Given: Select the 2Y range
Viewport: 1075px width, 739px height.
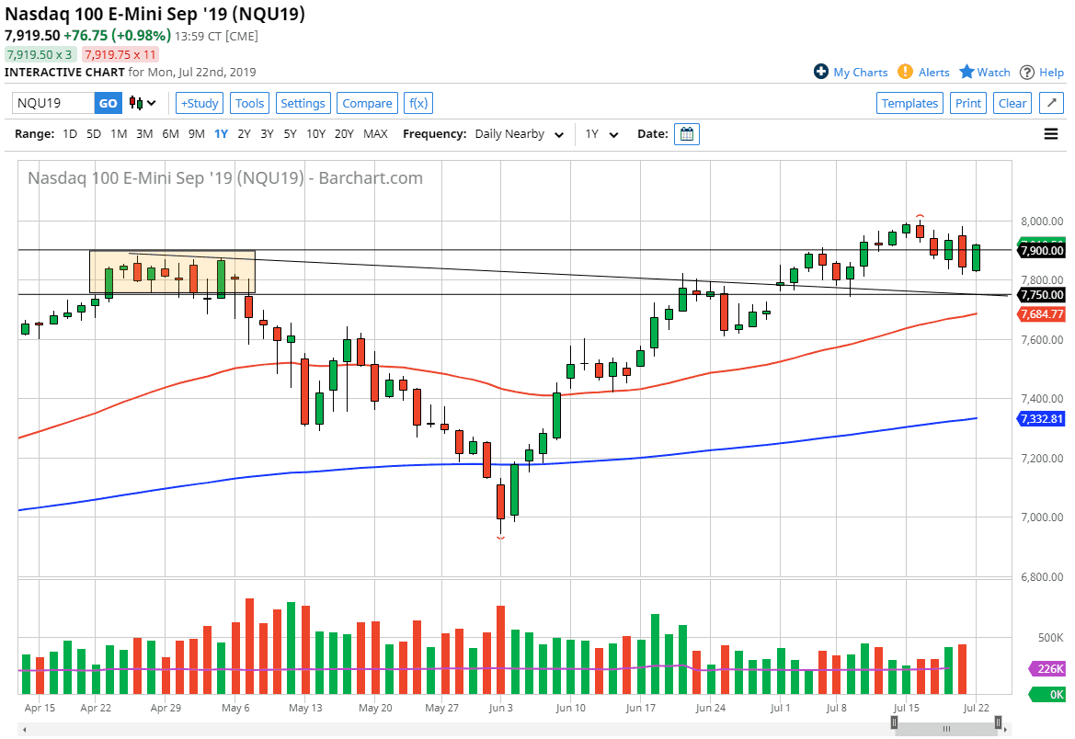Looking at the screenshot, I should click(x=244, y=134).
